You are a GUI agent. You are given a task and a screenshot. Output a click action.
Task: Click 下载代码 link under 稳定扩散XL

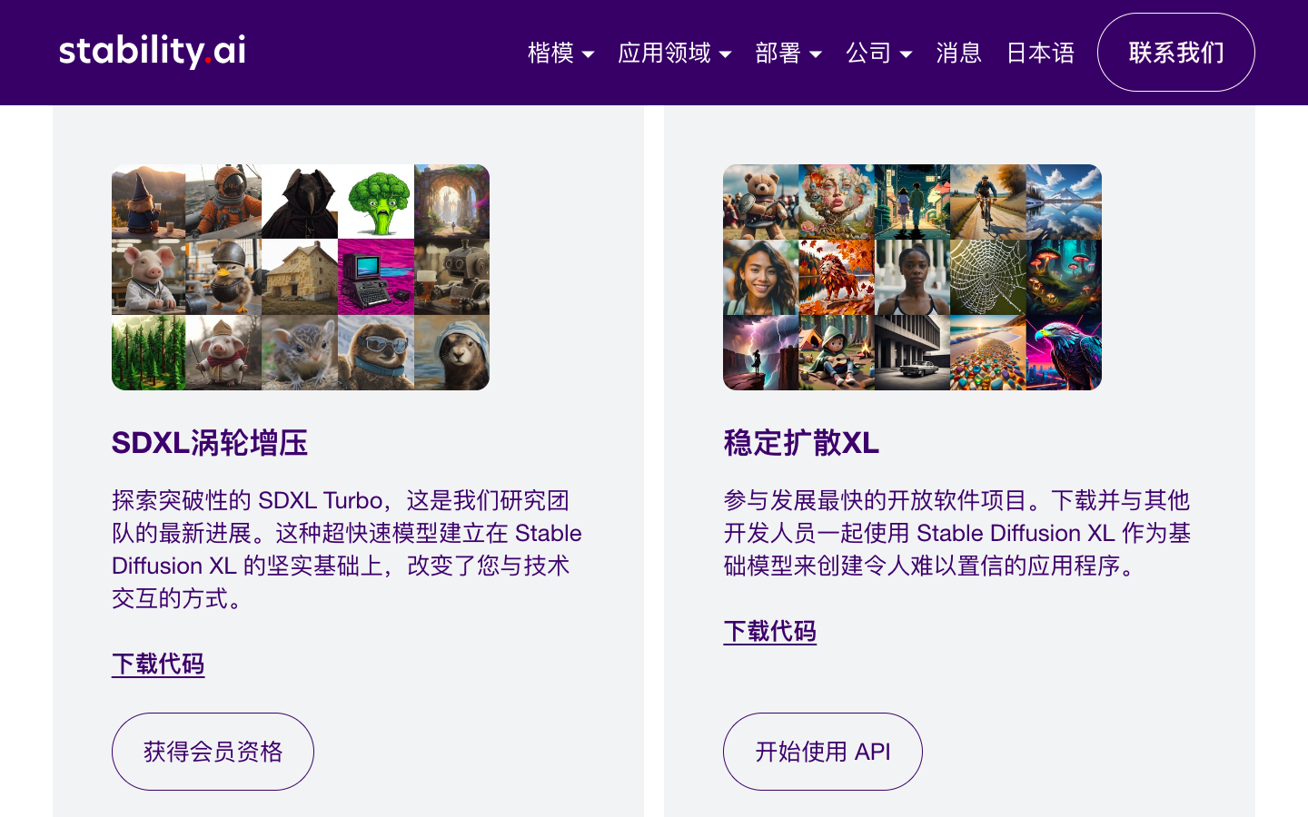pyautogui.click(x=770, y=631)
